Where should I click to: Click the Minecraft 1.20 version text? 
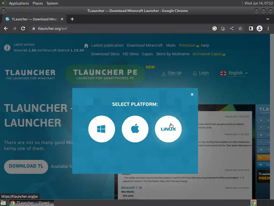25,50
